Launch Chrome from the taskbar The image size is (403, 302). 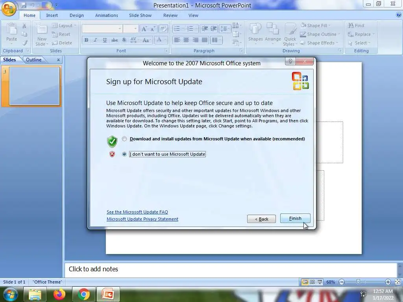[84, 294]
